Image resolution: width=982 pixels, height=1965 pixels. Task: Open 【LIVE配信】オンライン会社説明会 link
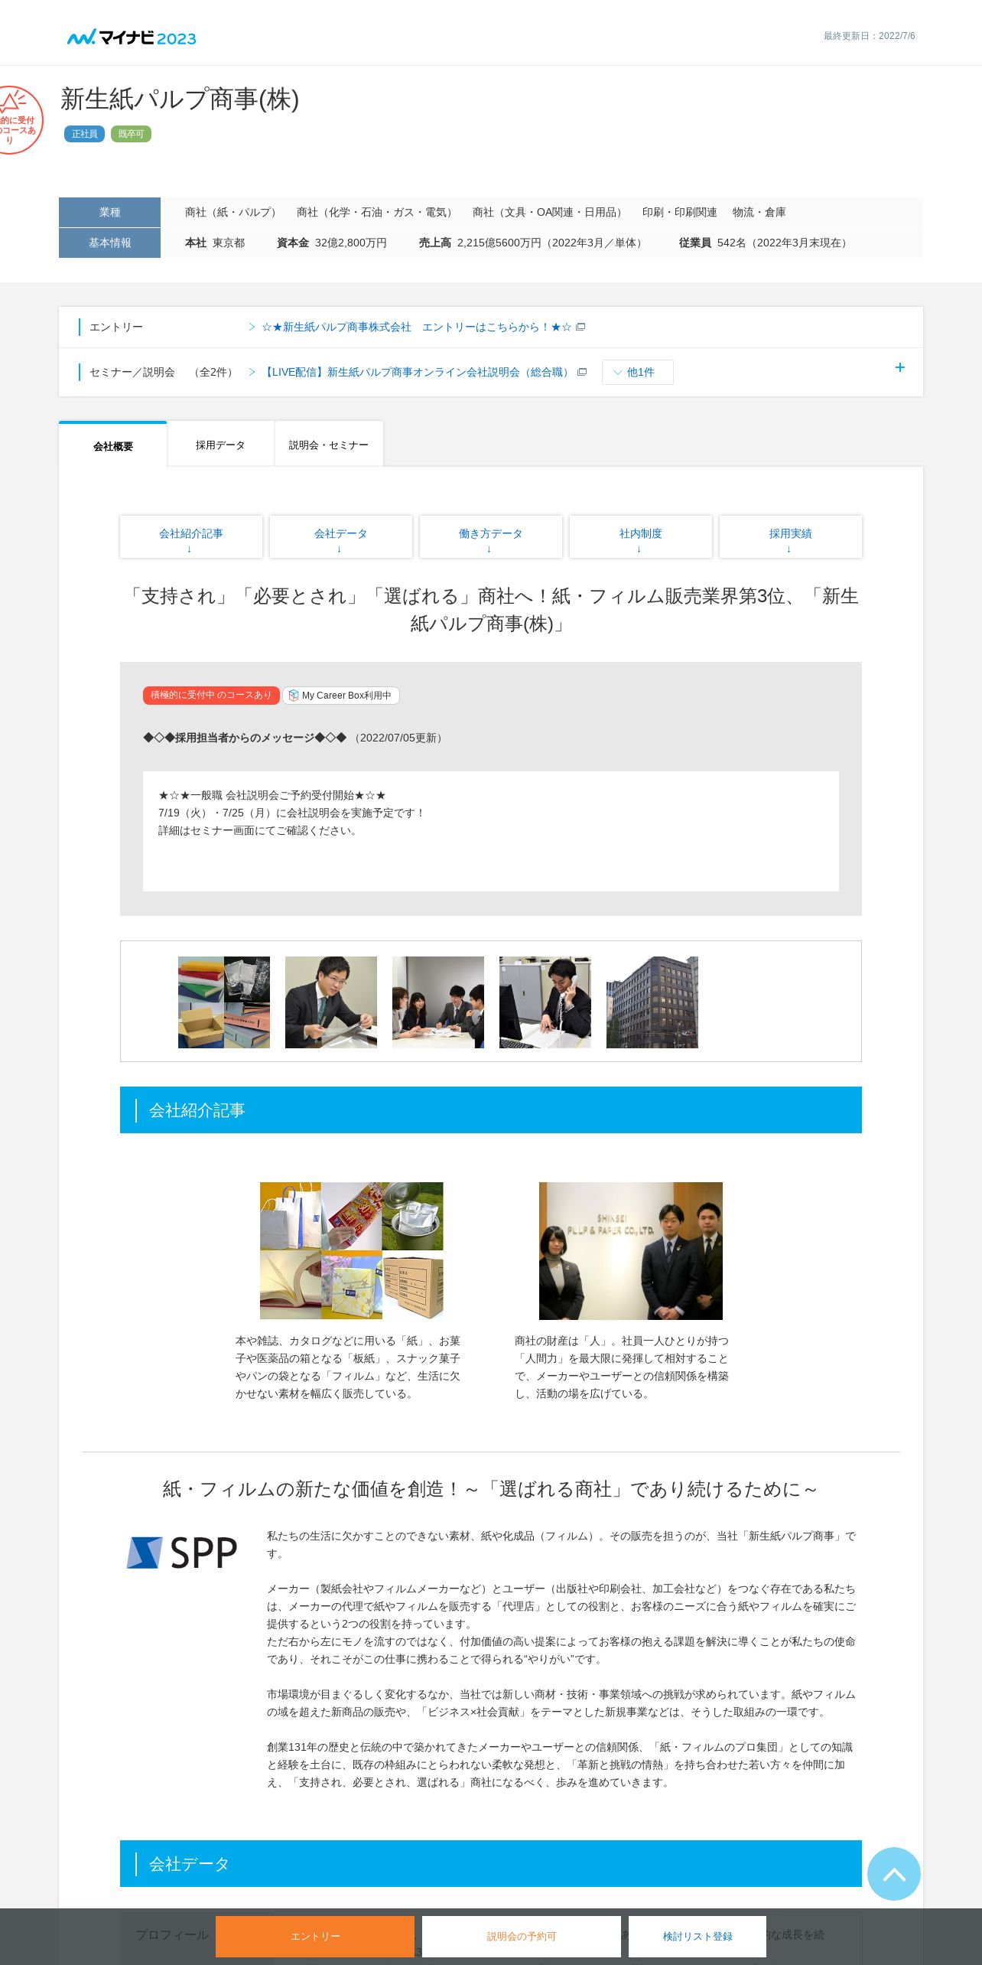click(x=417, y=372)
